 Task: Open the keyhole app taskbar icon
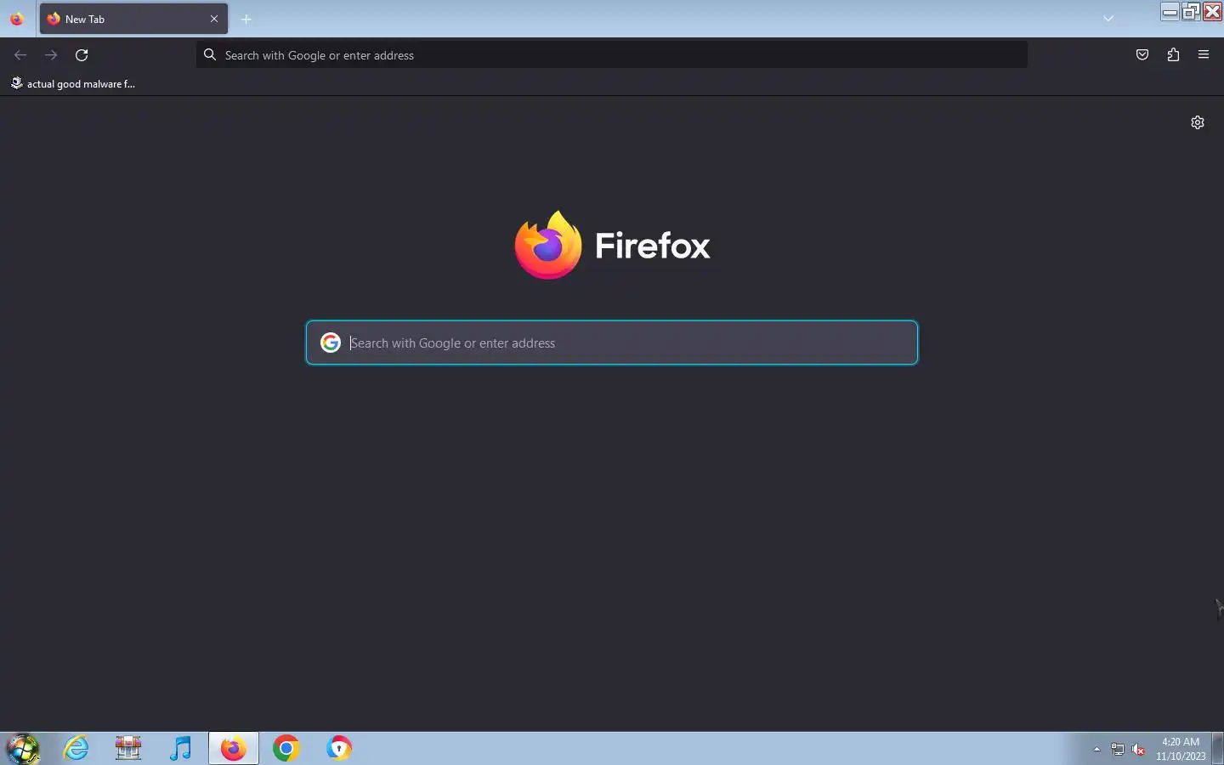tap(338, 749)
